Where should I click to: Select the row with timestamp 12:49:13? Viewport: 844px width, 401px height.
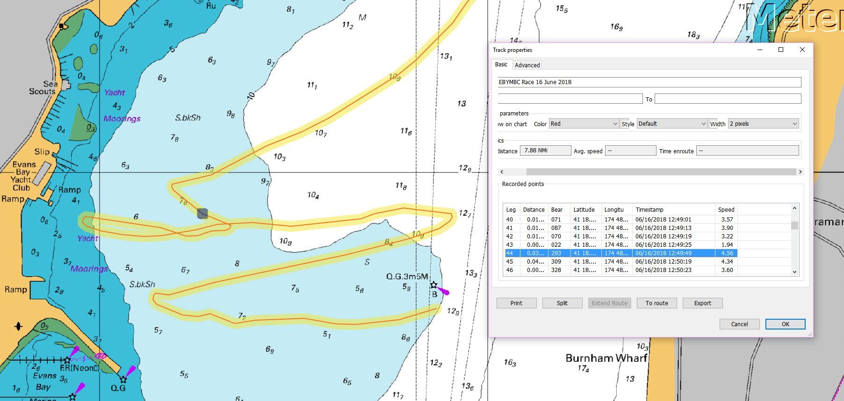click(620, 228)
